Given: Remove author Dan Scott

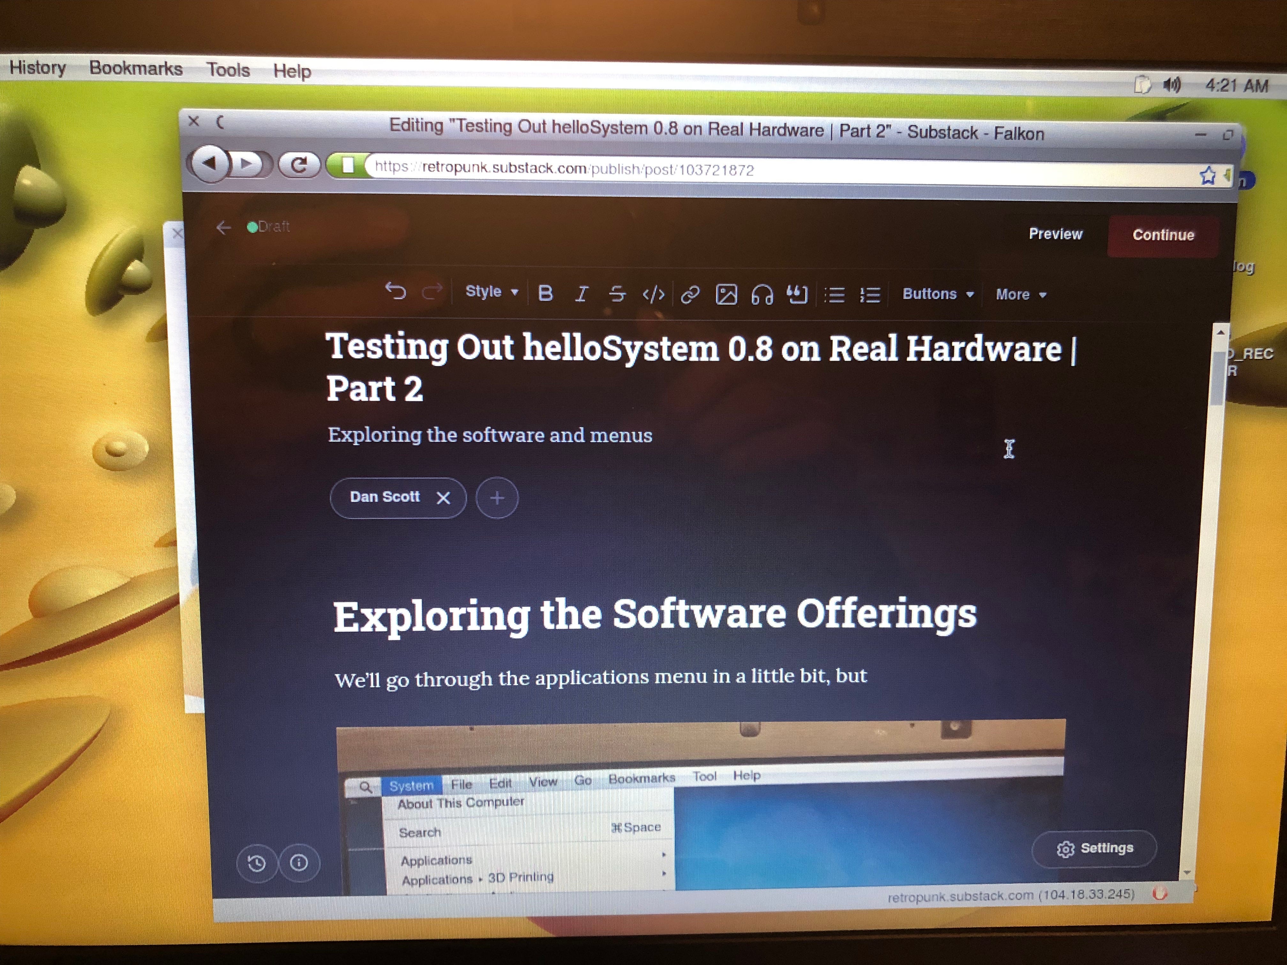Looking at the screenshot, I should tap(443, 498).
